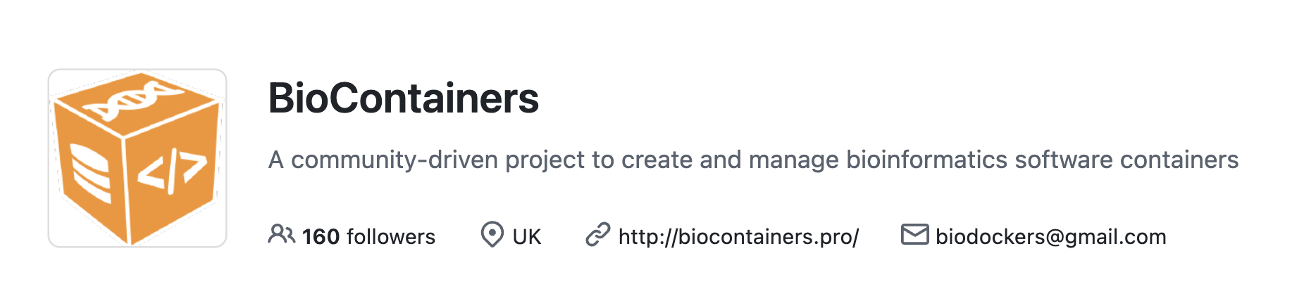Email biodockers@gmail.com via the contact link
The image size is (1316, 308).
[1050, 237]
